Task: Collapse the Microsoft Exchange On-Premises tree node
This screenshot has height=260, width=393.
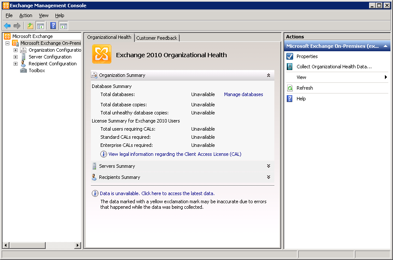Action: click(x=8, y=44)
